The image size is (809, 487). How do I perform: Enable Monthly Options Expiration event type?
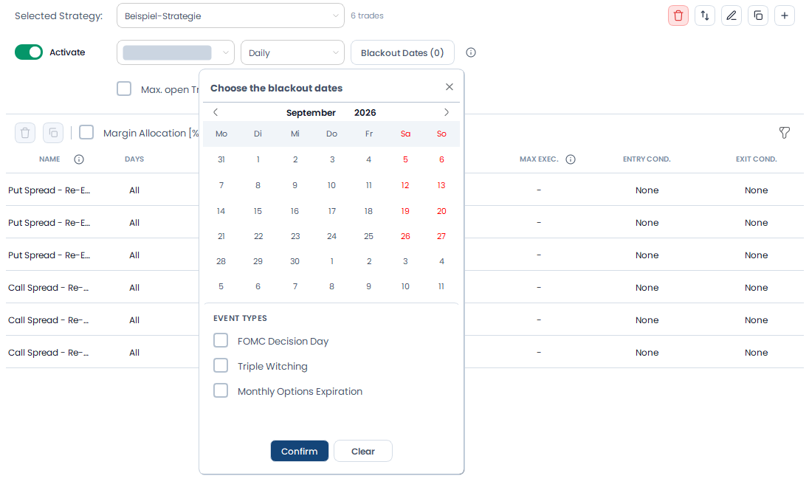pos(221,390)
